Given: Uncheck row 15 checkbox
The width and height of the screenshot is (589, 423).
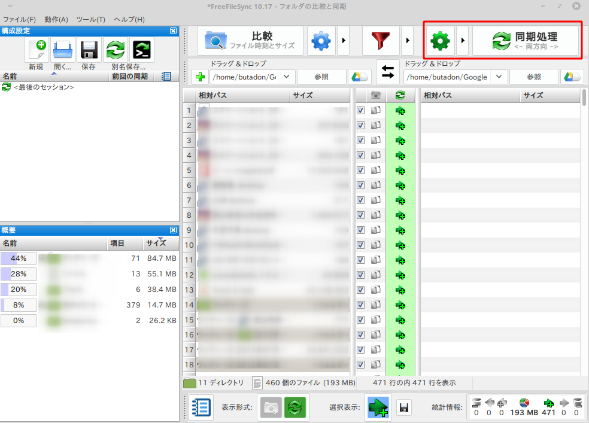Looking at the screenshot, I should [x=360, y=319].
